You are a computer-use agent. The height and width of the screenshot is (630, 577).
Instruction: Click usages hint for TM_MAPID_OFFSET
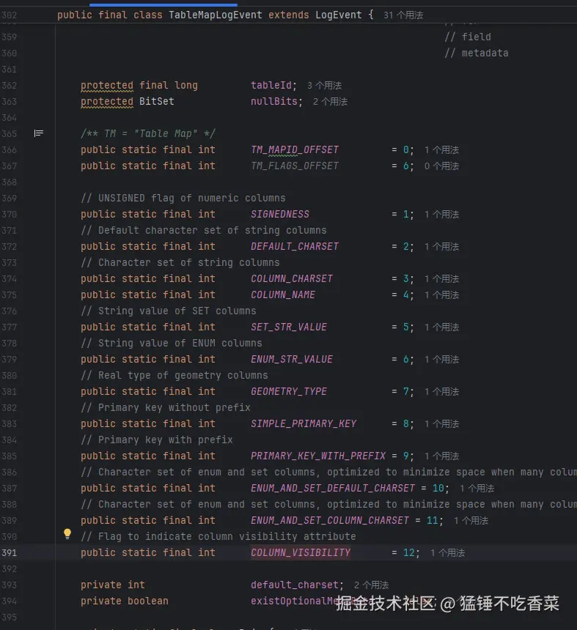click(441, 150)
